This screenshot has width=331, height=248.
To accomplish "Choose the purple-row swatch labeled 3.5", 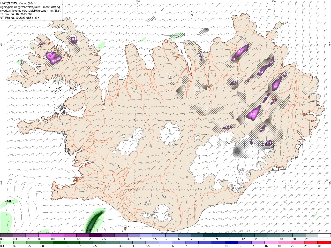I will pos(134,235).
